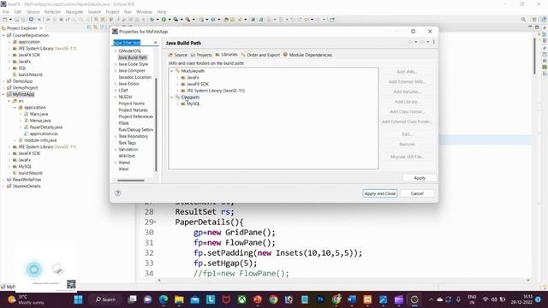Image resolution: width=548 pixels, height=308 pixels.
Task: Click the type filter text field
Action: (x=133, y=43)
